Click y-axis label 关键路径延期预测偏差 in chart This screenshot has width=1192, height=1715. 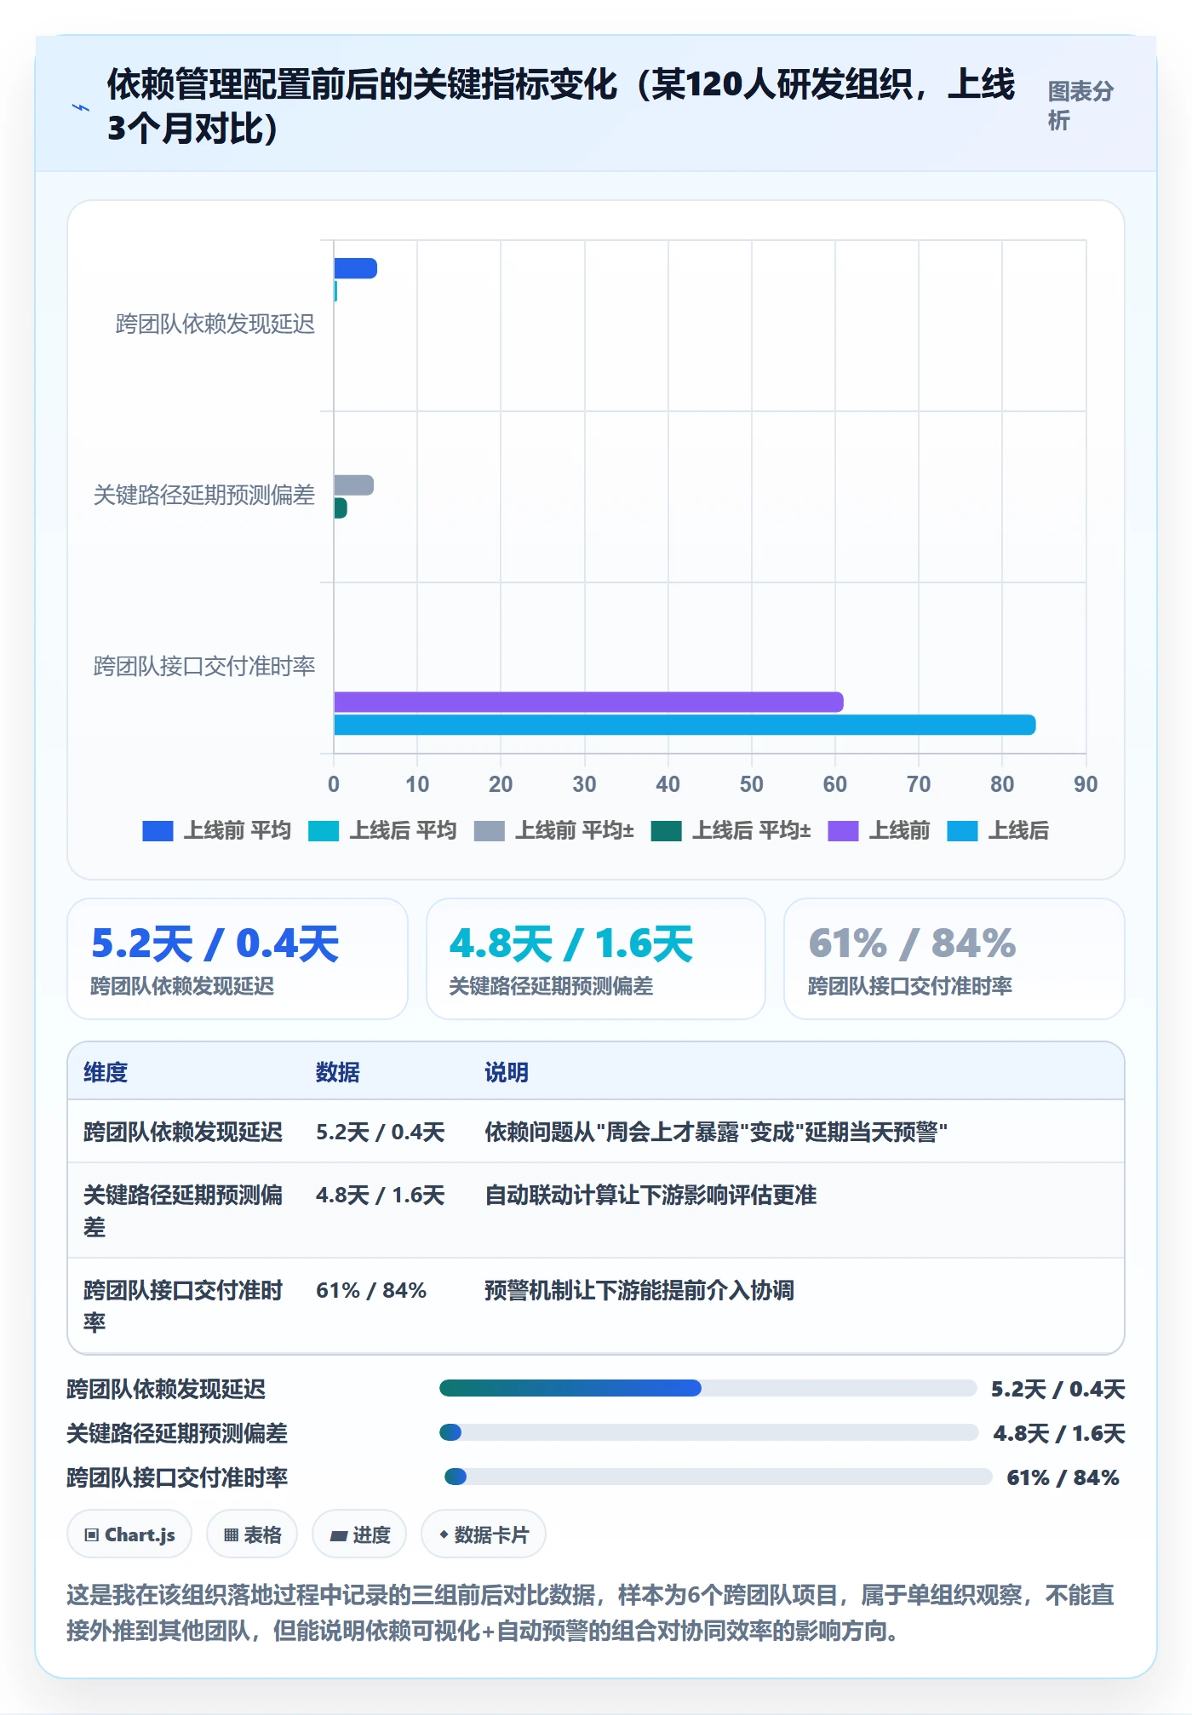(204, 496)
